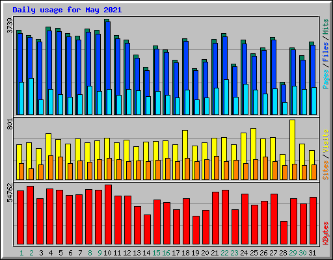Select day 23 on the date axis
This screenshot has height=260, width=333.
point(234,253)
